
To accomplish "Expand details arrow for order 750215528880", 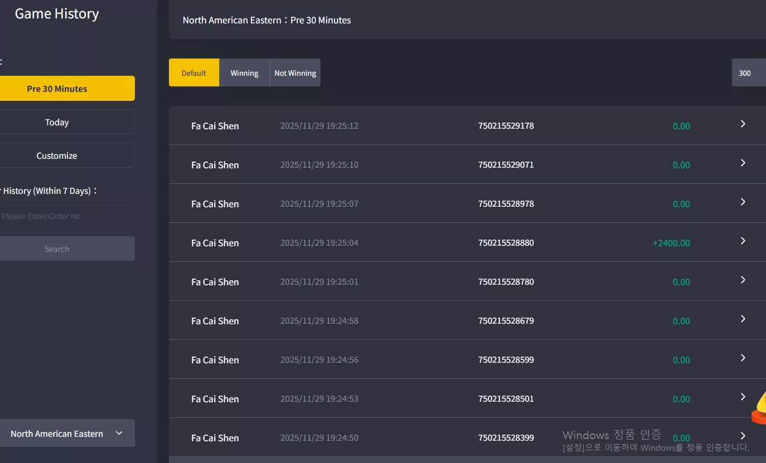I will click(x=743, y=241).
